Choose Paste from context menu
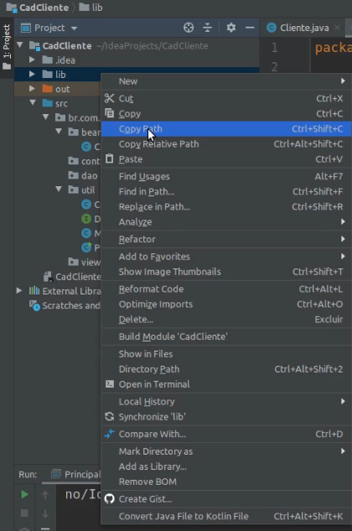The height and width of the screenshot is (531, 352). (226, 159)
